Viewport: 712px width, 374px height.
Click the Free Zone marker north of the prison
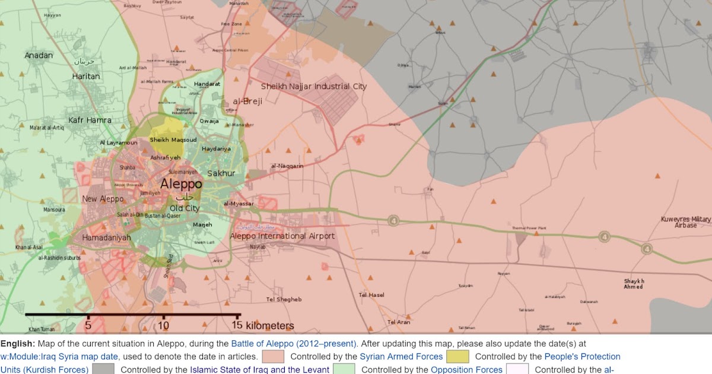coord(231,24)
